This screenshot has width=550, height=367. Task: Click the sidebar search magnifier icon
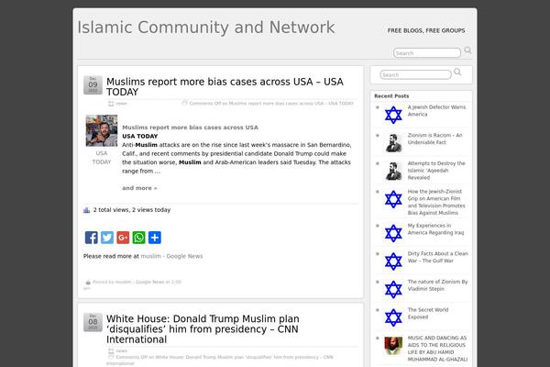click(x=457, y=72)
